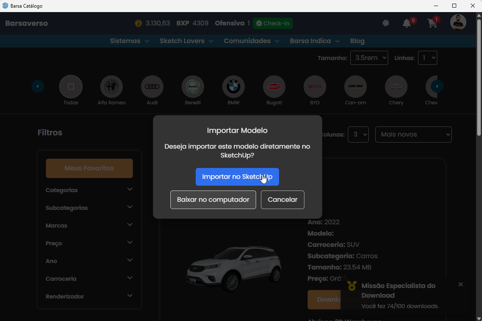This screenshot has height=321, width=482.
Task: Open the notifications bell icon
Action: click(407, 23)
